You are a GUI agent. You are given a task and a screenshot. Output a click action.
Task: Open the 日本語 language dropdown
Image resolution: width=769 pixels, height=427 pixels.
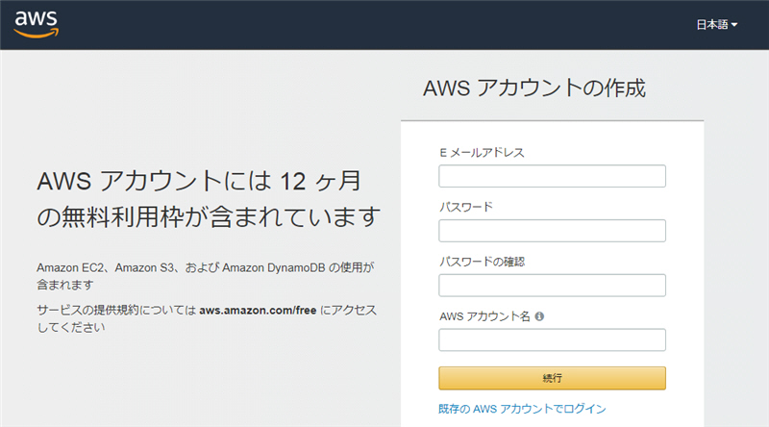click(716, 25)
